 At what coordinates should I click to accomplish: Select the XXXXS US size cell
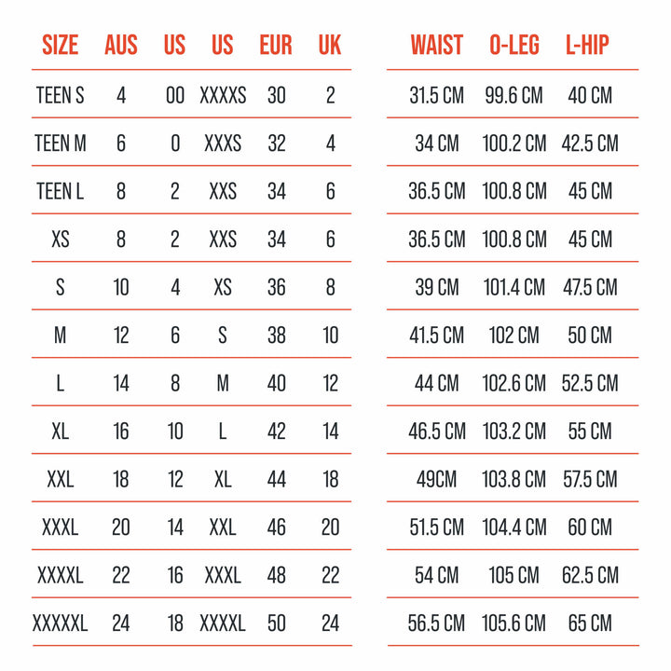223,95
